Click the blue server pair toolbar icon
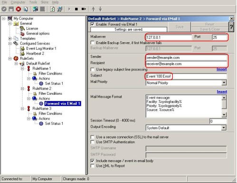Screen dimensions: 237x183 tap(60, 9)
